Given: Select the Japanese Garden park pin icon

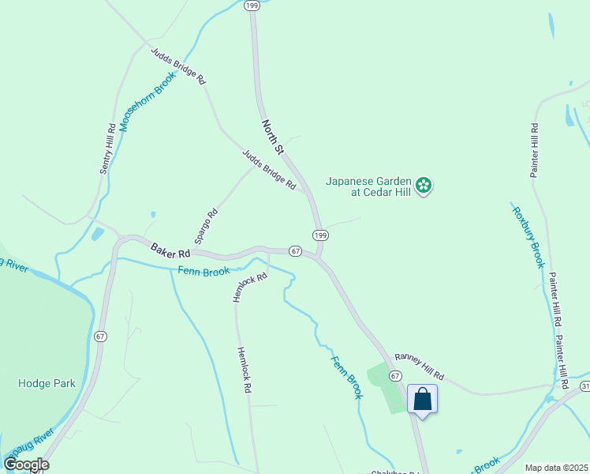Looking at the screenshot, I should click(x=424, y=186).
